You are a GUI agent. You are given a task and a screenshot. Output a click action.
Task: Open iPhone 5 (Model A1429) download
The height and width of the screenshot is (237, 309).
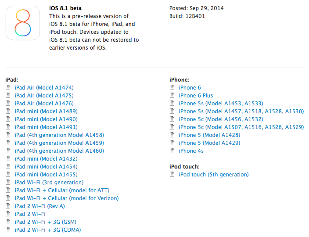point(209,143)
